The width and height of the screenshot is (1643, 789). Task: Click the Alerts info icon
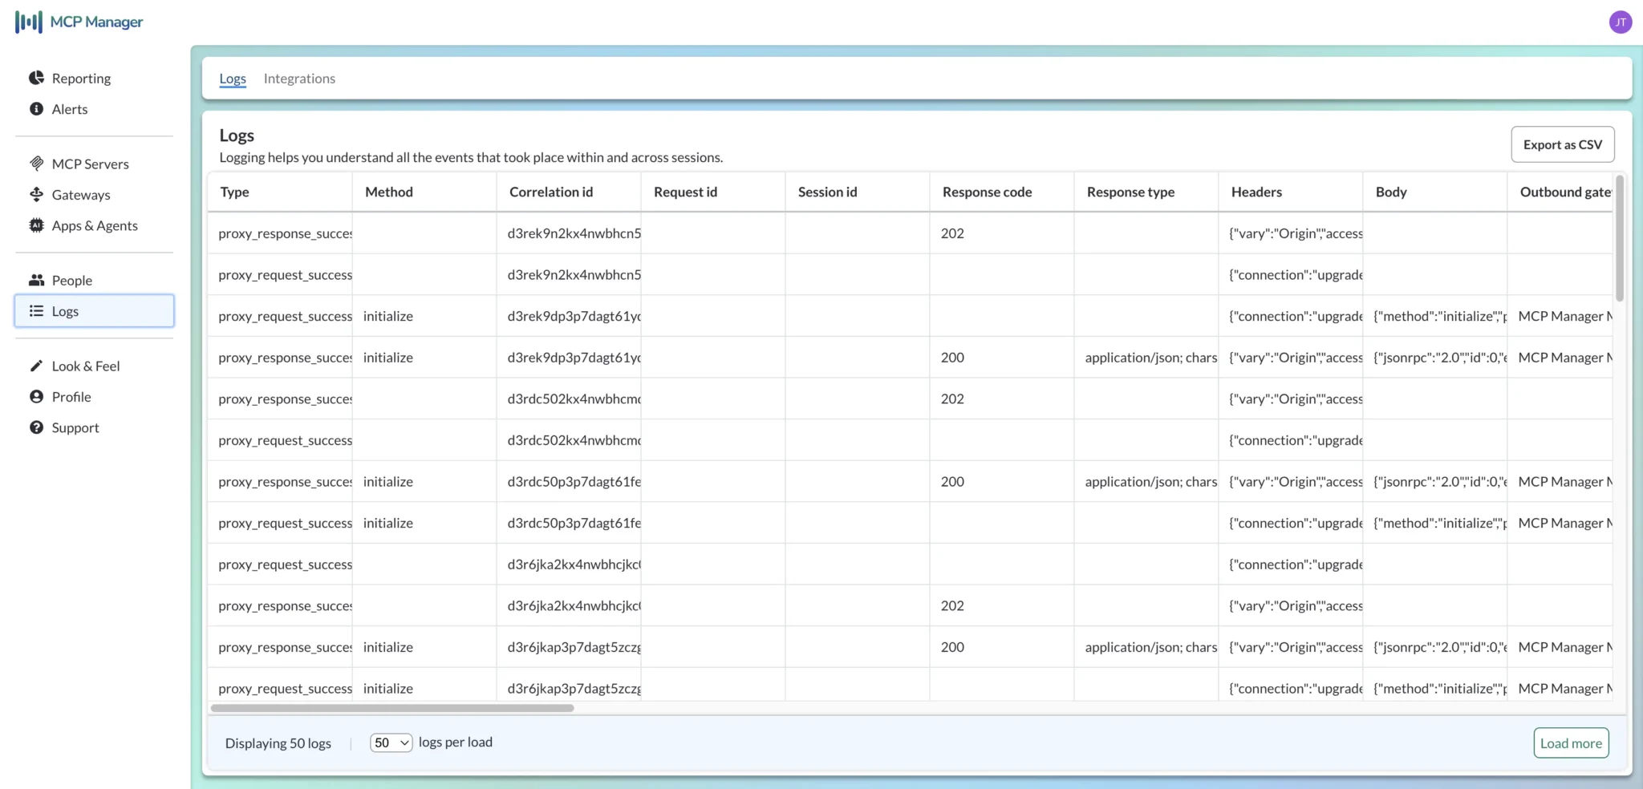click(36, 109)
